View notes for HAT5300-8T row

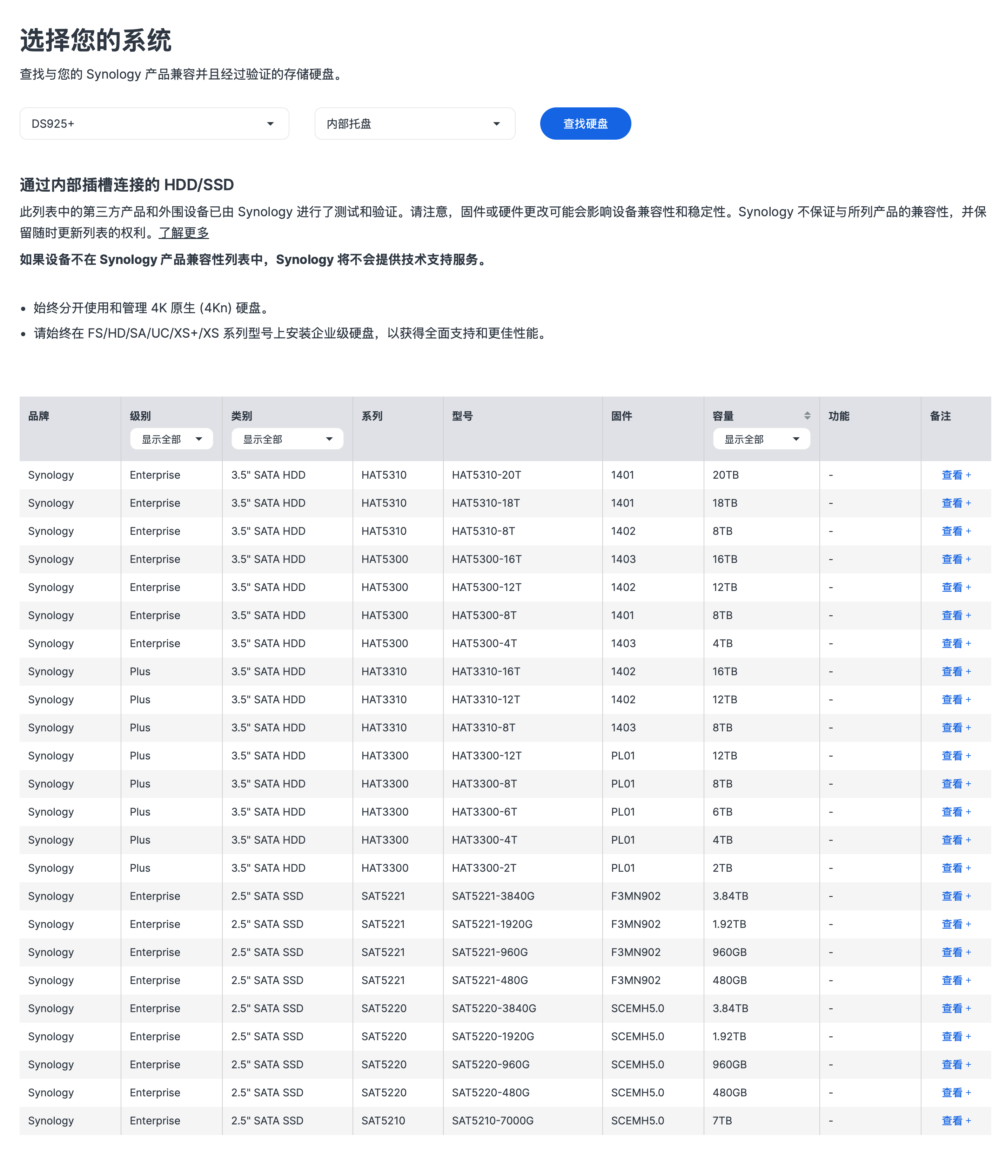coord(956,616)
